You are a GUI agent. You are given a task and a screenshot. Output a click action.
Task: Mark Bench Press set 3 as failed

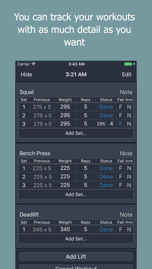[121, 185]
